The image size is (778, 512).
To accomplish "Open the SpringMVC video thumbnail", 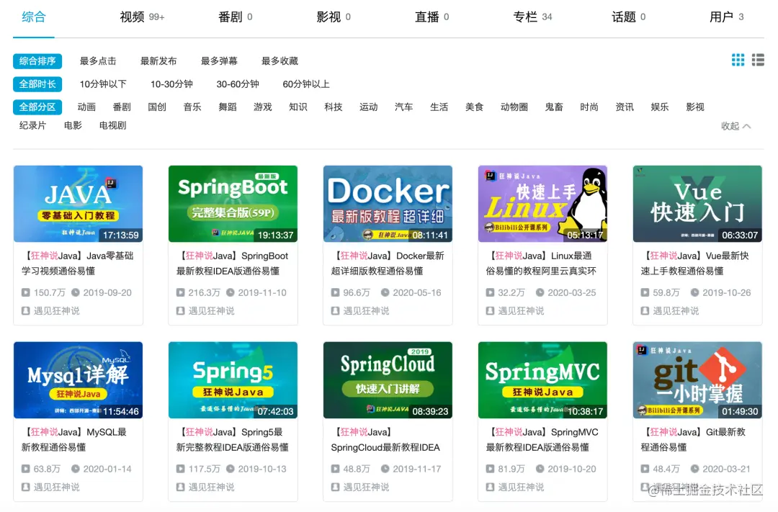I will [x=542, y=380].
